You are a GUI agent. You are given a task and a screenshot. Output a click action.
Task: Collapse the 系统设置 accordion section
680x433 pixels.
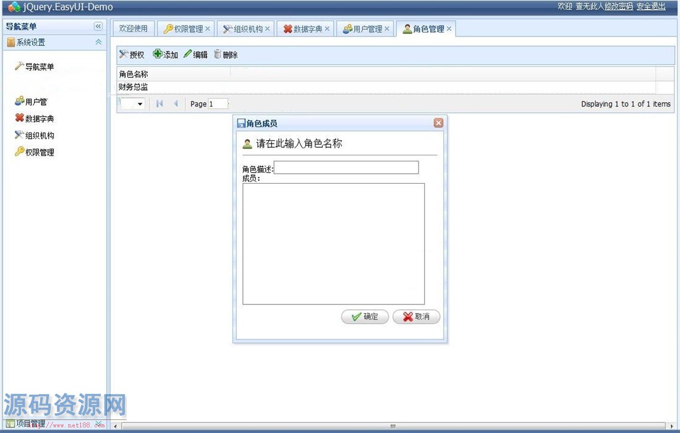98,42
